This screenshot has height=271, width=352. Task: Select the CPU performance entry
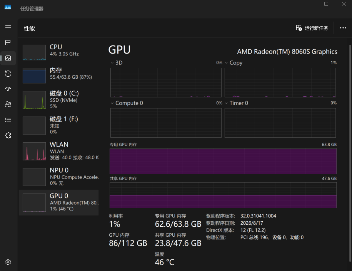coord(59,52)
